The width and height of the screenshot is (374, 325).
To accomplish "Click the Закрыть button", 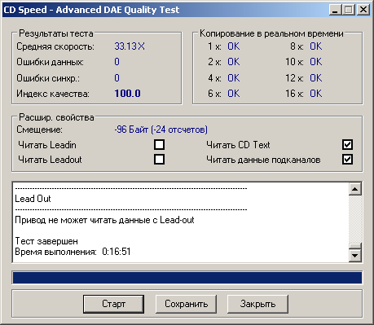I will tap(257, 304).
